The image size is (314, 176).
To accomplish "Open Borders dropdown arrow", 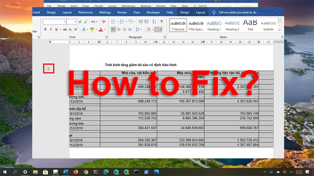I will click(x=161, y=29).
